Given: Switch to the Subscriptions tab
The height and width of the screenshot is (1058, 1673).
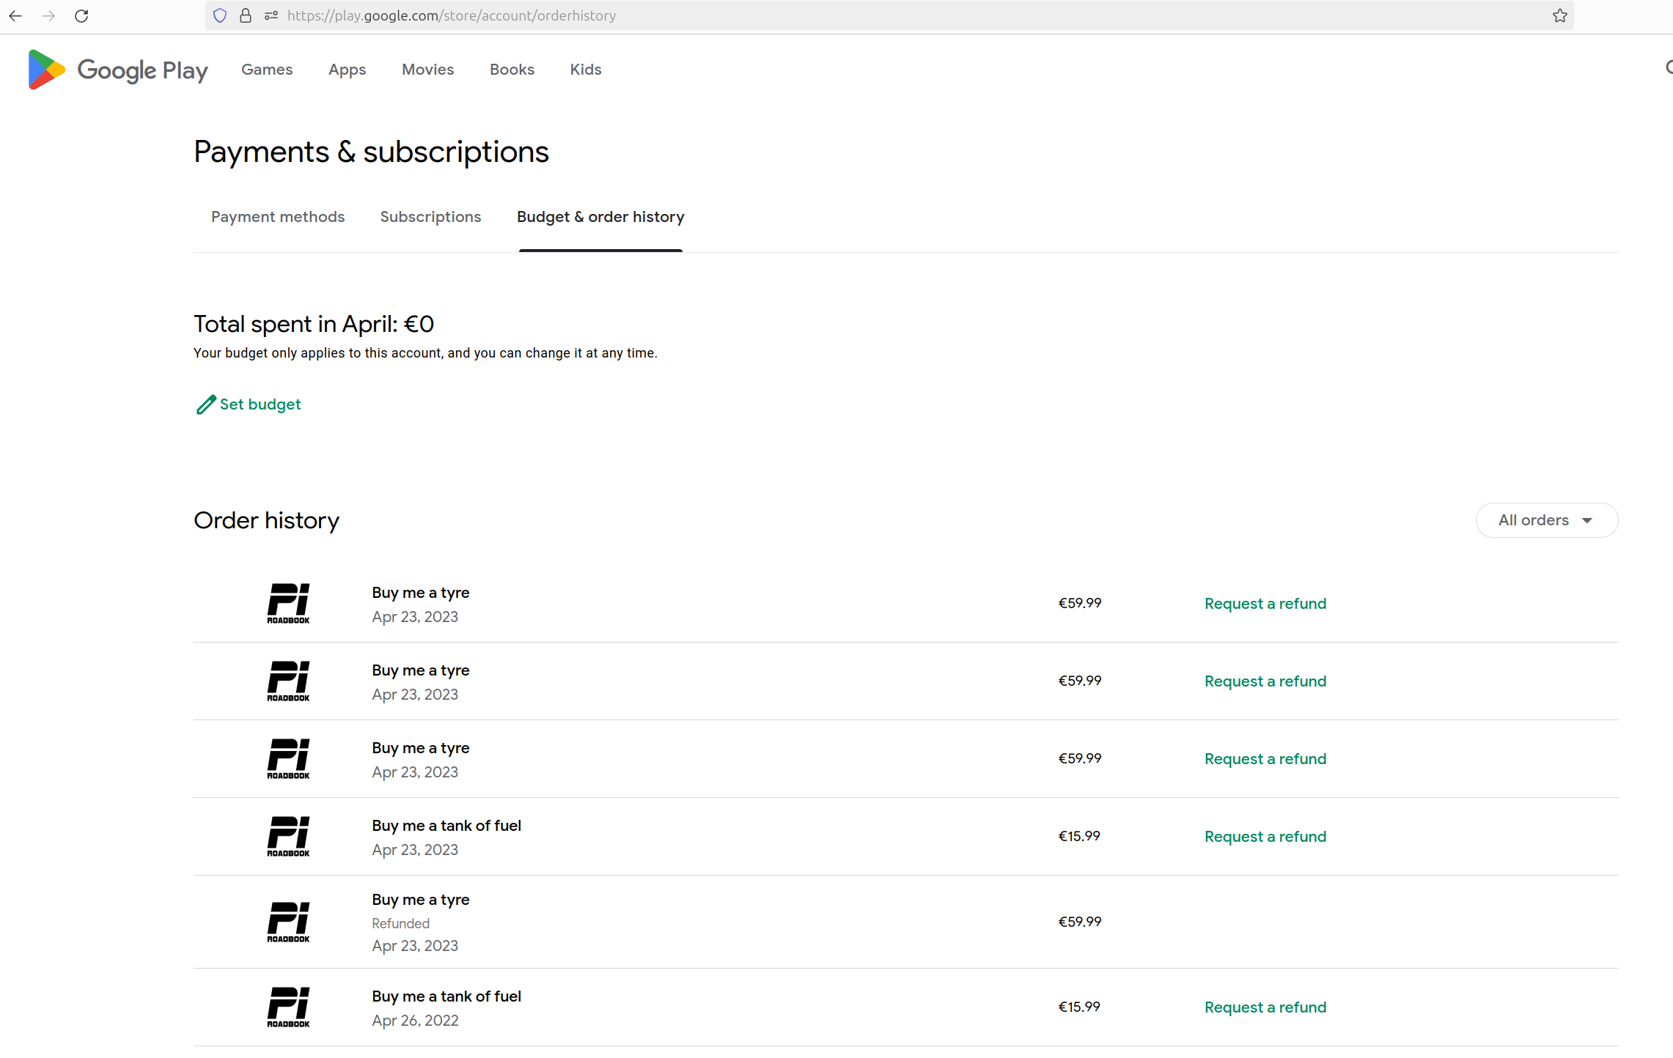Looking at the screenshot, I should [430, 217].
